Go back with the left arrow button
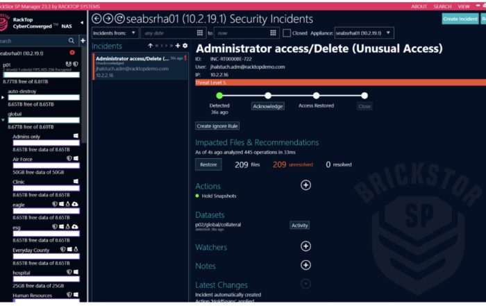 pyautogui.click(x=97, y=19)
